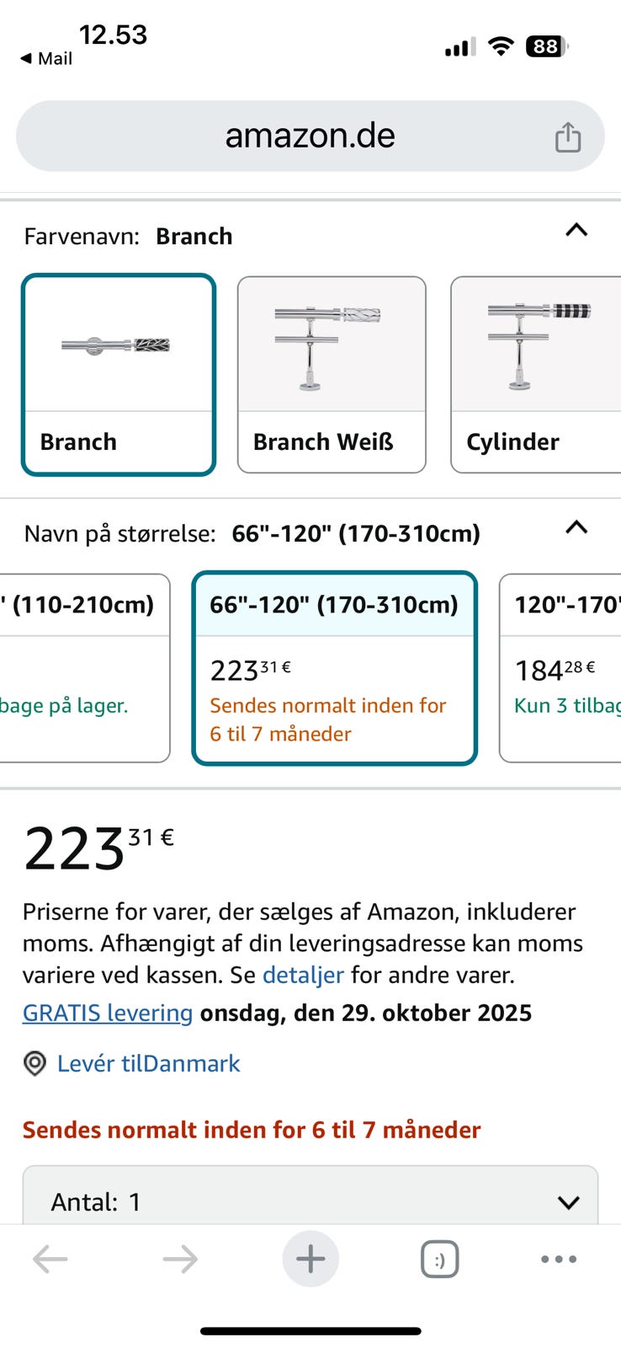Select the Branch Weiß color option
This screenshot has width=621, height=1348.
[x=332, y=374]
